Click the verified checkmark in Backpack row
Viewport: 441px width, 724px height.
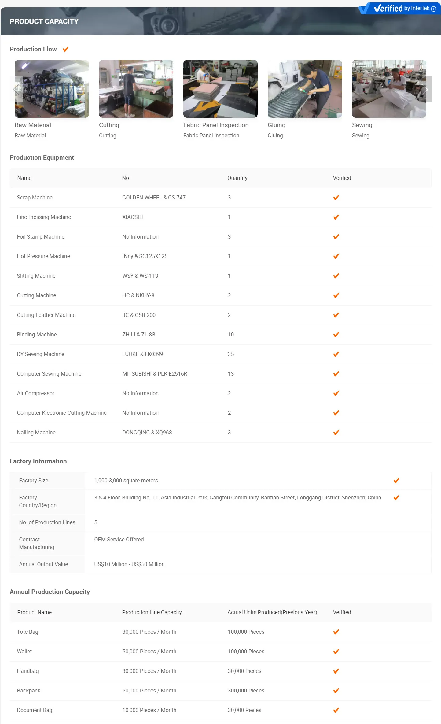[x=336, y=691]
